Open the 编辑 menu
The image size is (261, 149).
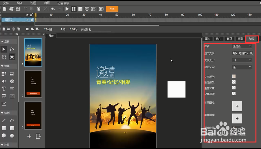[20, 3]
